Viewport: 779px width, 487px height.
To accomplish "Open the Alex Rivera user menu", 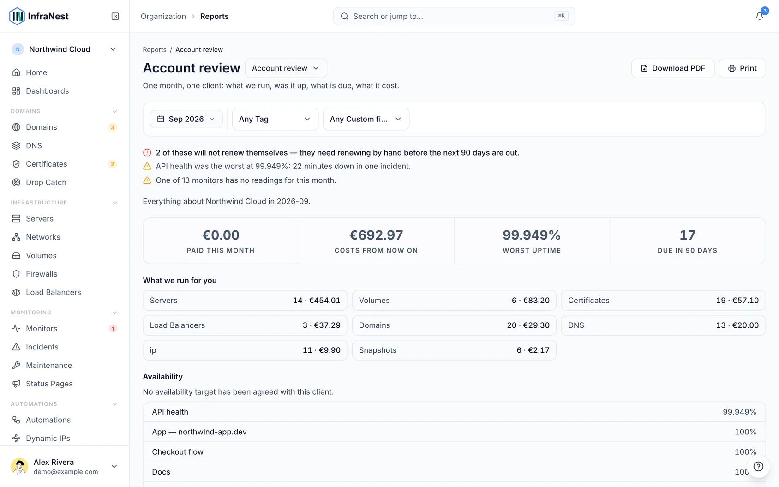I will coord(65,466).
